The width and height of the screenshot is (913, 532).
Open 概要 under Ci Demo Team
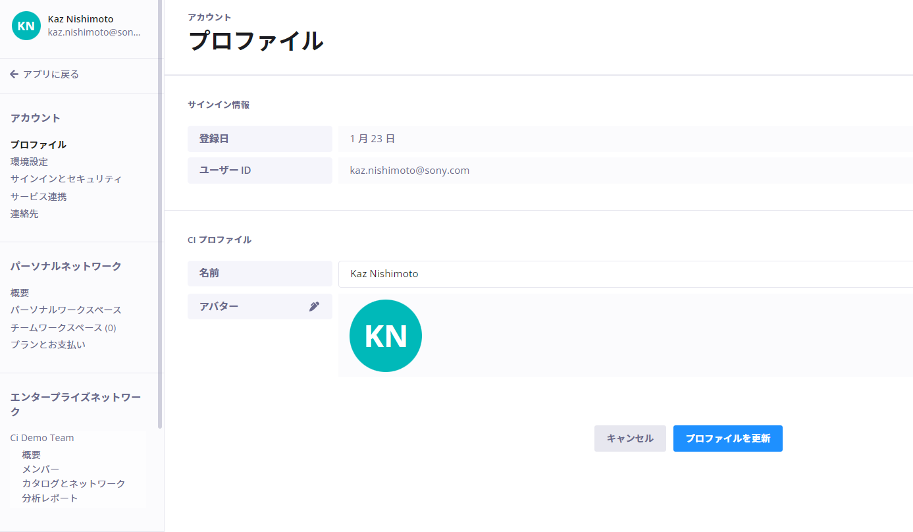coord(32,455)
